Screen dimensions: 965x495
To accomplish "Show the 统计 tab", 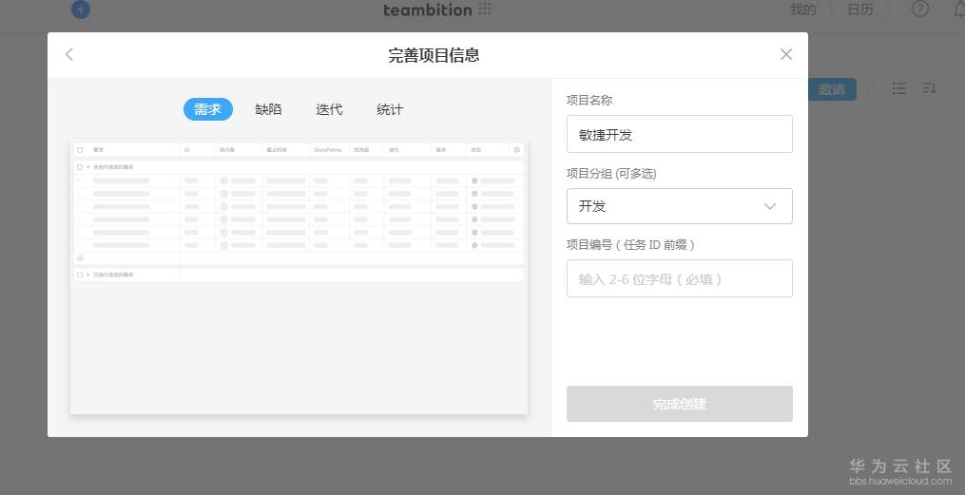I will tap(390, 109).
